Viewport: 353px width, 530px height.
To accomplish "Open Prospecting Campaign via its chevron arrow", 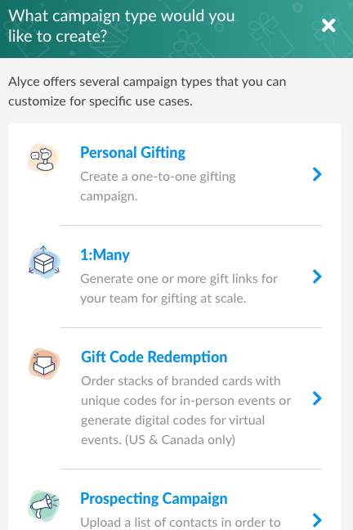I will [317, 520].
